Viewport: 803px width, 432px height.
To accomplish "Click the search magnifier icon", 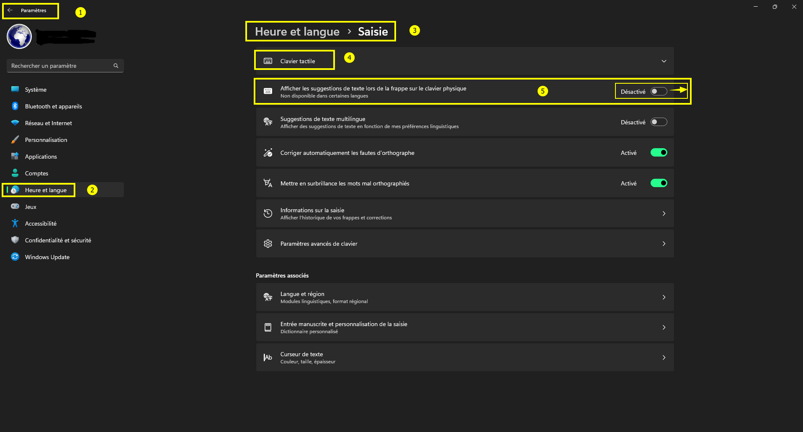I will (x=116, y=66).
